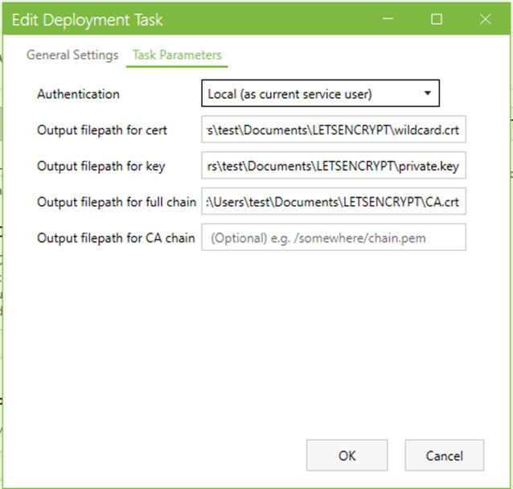Image resolution: width=513 pixels, height=489 pixels.
Task: Click the Authentication dropdown arrow
Action: click(427, 94)
